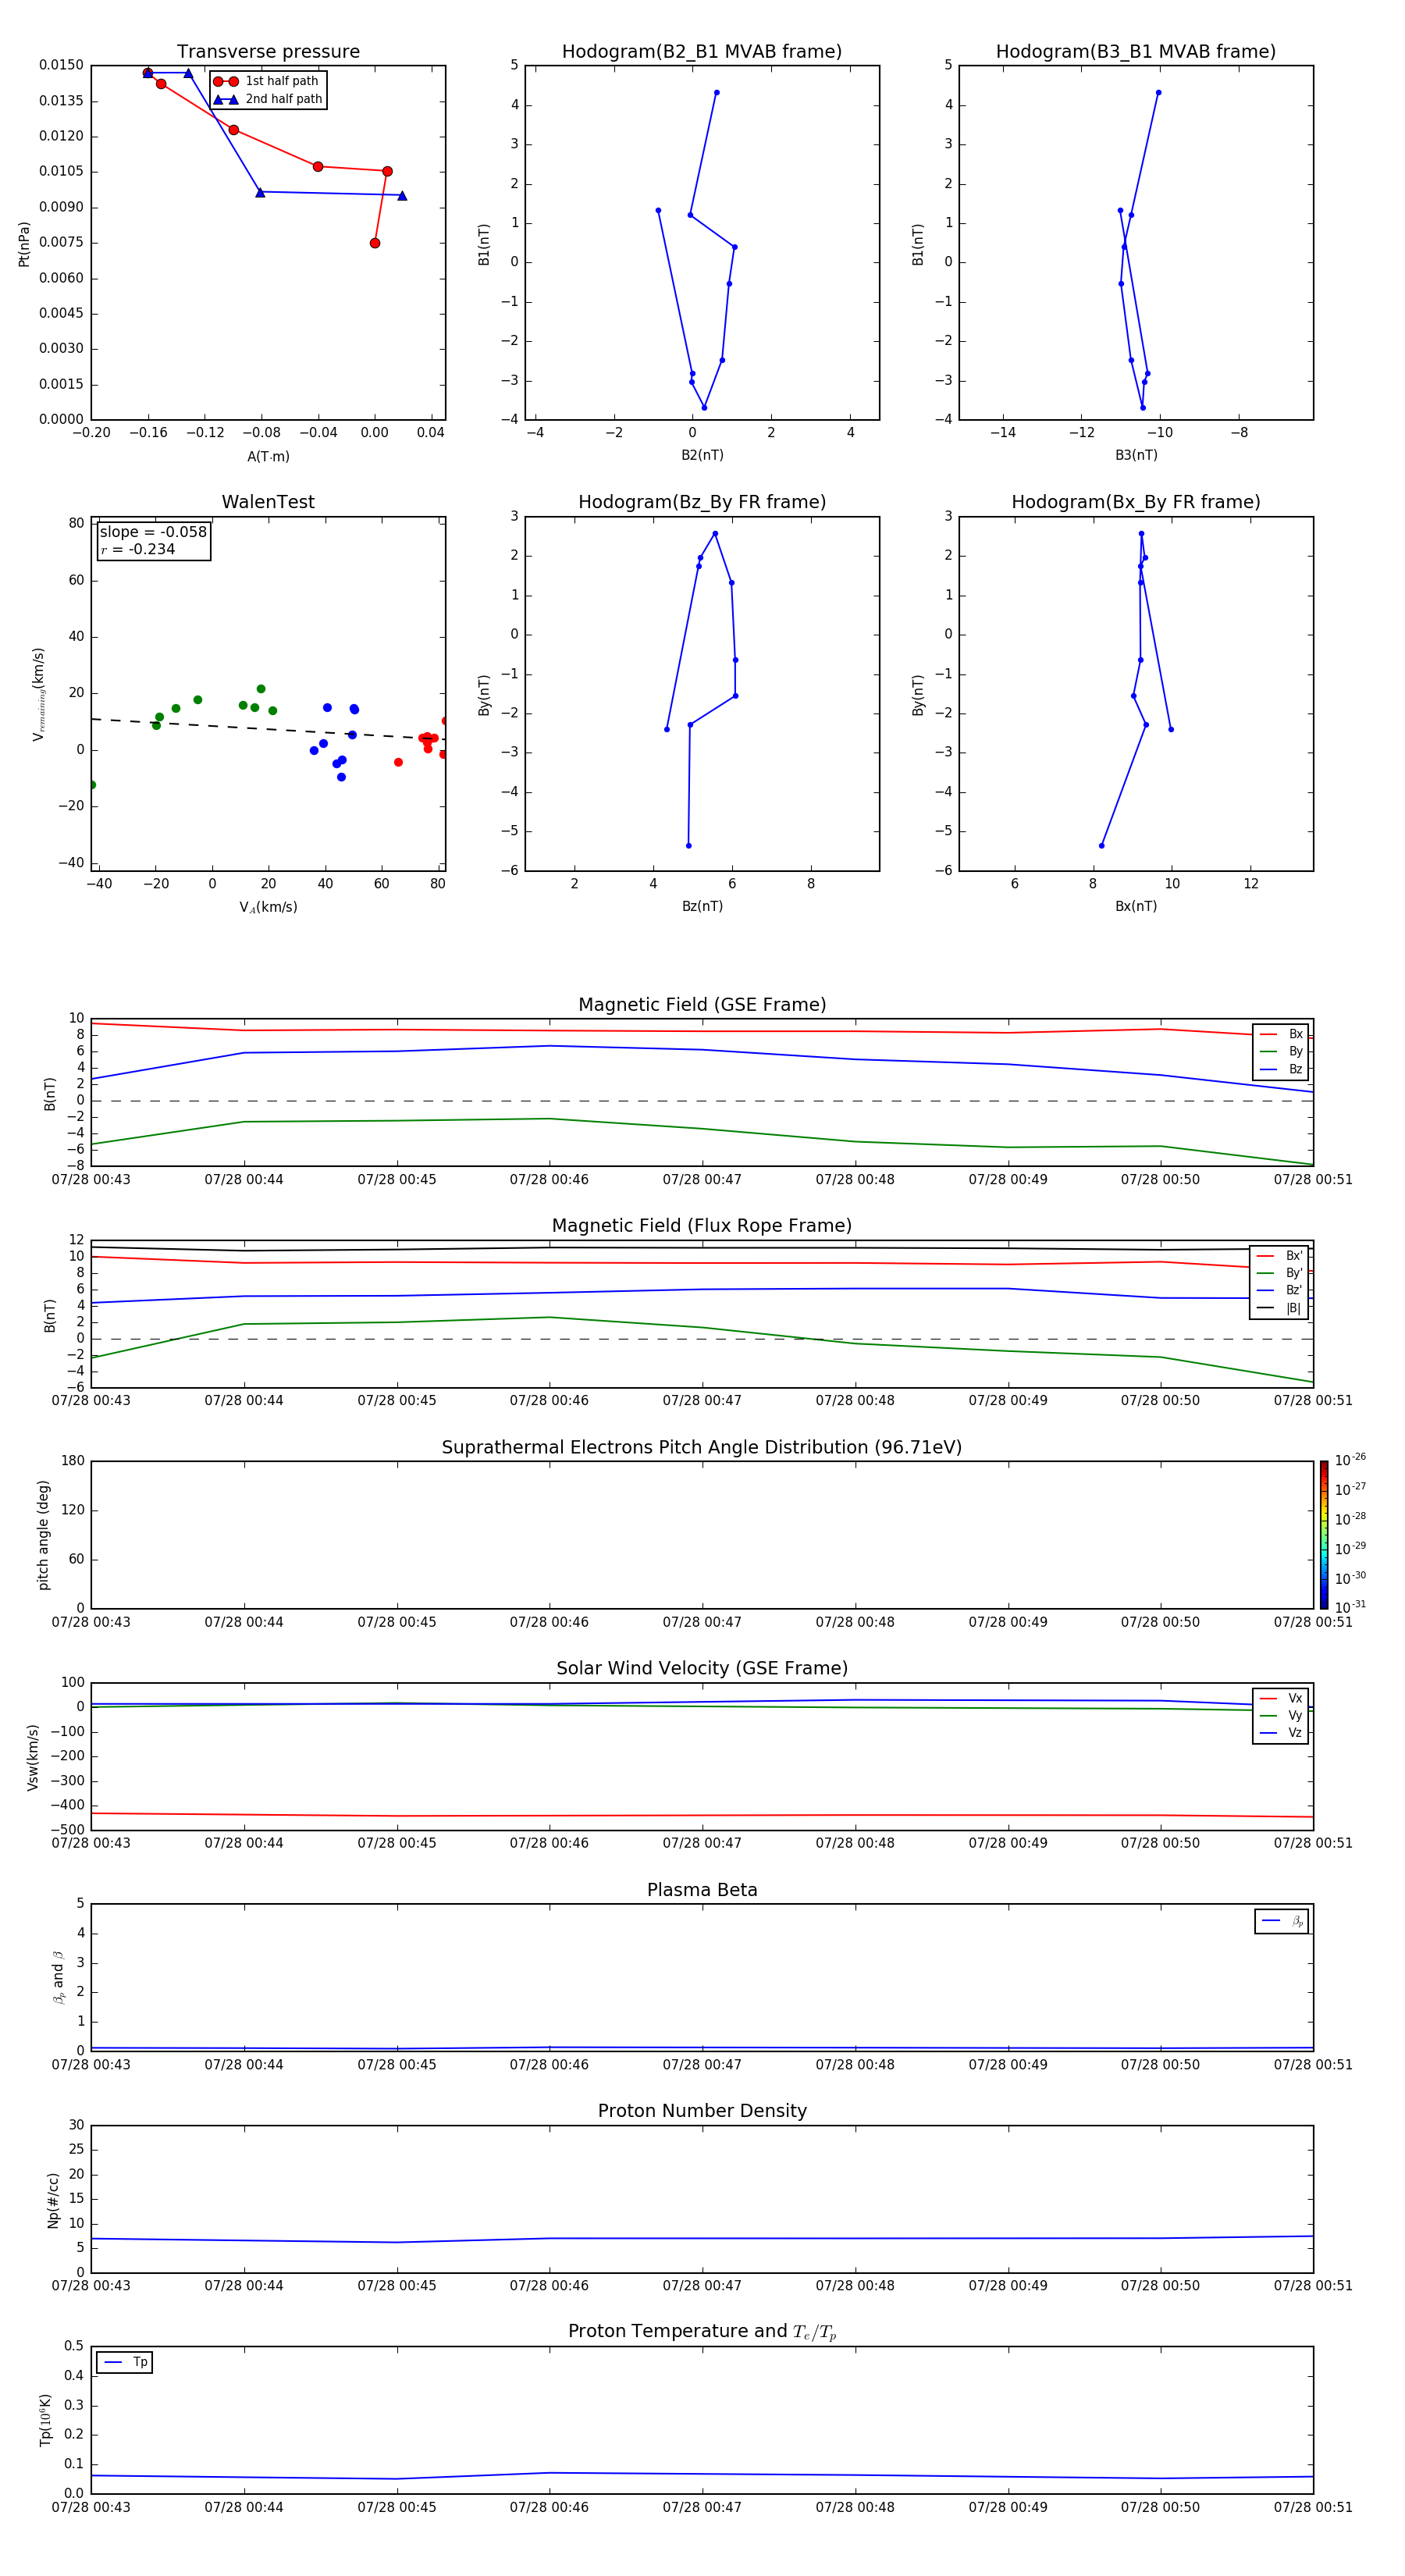Image resolution: width=1405 pixels, height=2576 pixels.
Task: Click the "Tp(10^6K)" y-axis label
Action: click(45, 2421)
